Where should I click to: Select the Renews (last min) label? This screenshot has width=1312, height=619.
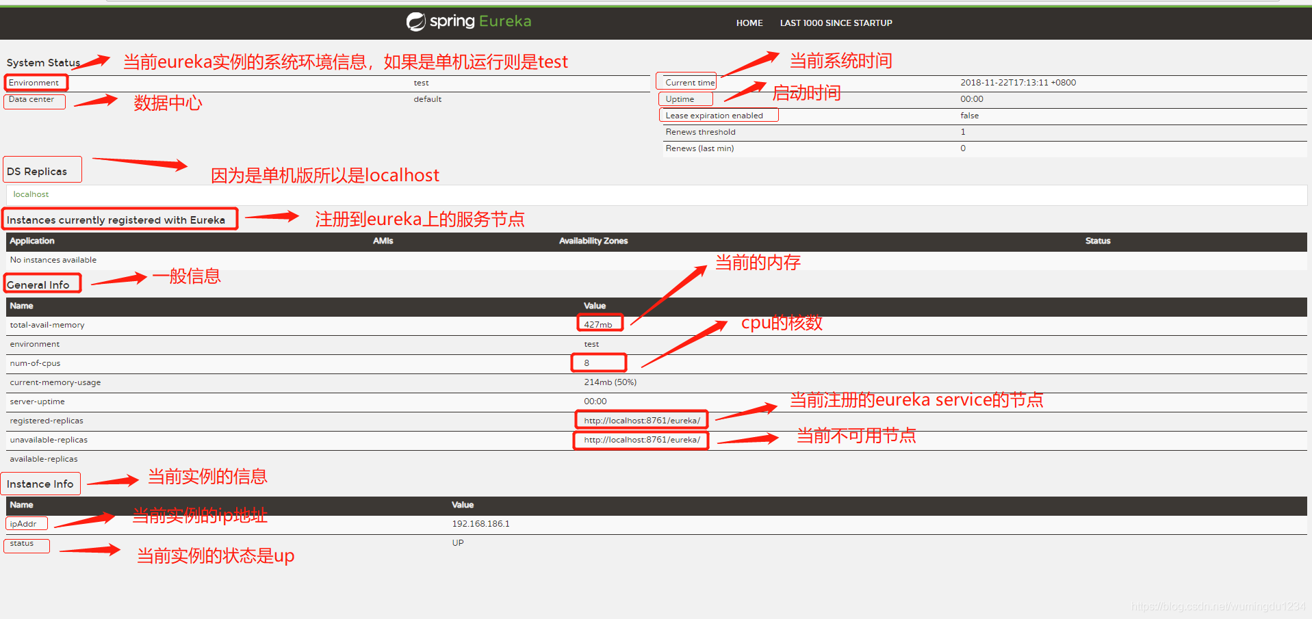(699, 148)
